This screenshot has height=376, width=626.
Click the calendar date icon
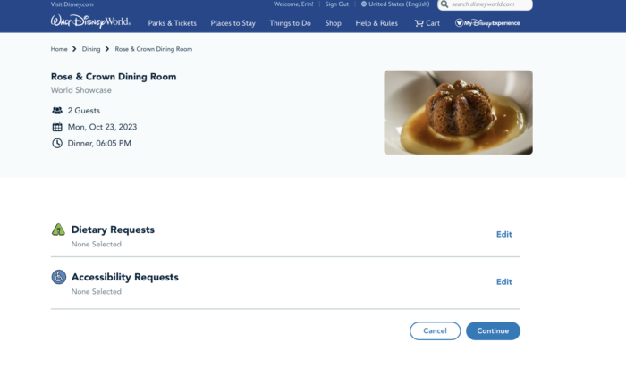click(x=57, y=127)
